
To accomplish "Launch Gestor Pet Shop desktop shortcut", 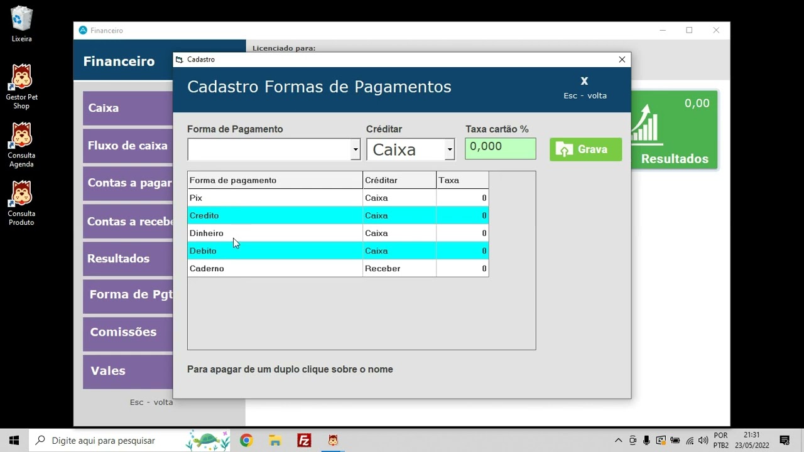I will pos(21,86).
